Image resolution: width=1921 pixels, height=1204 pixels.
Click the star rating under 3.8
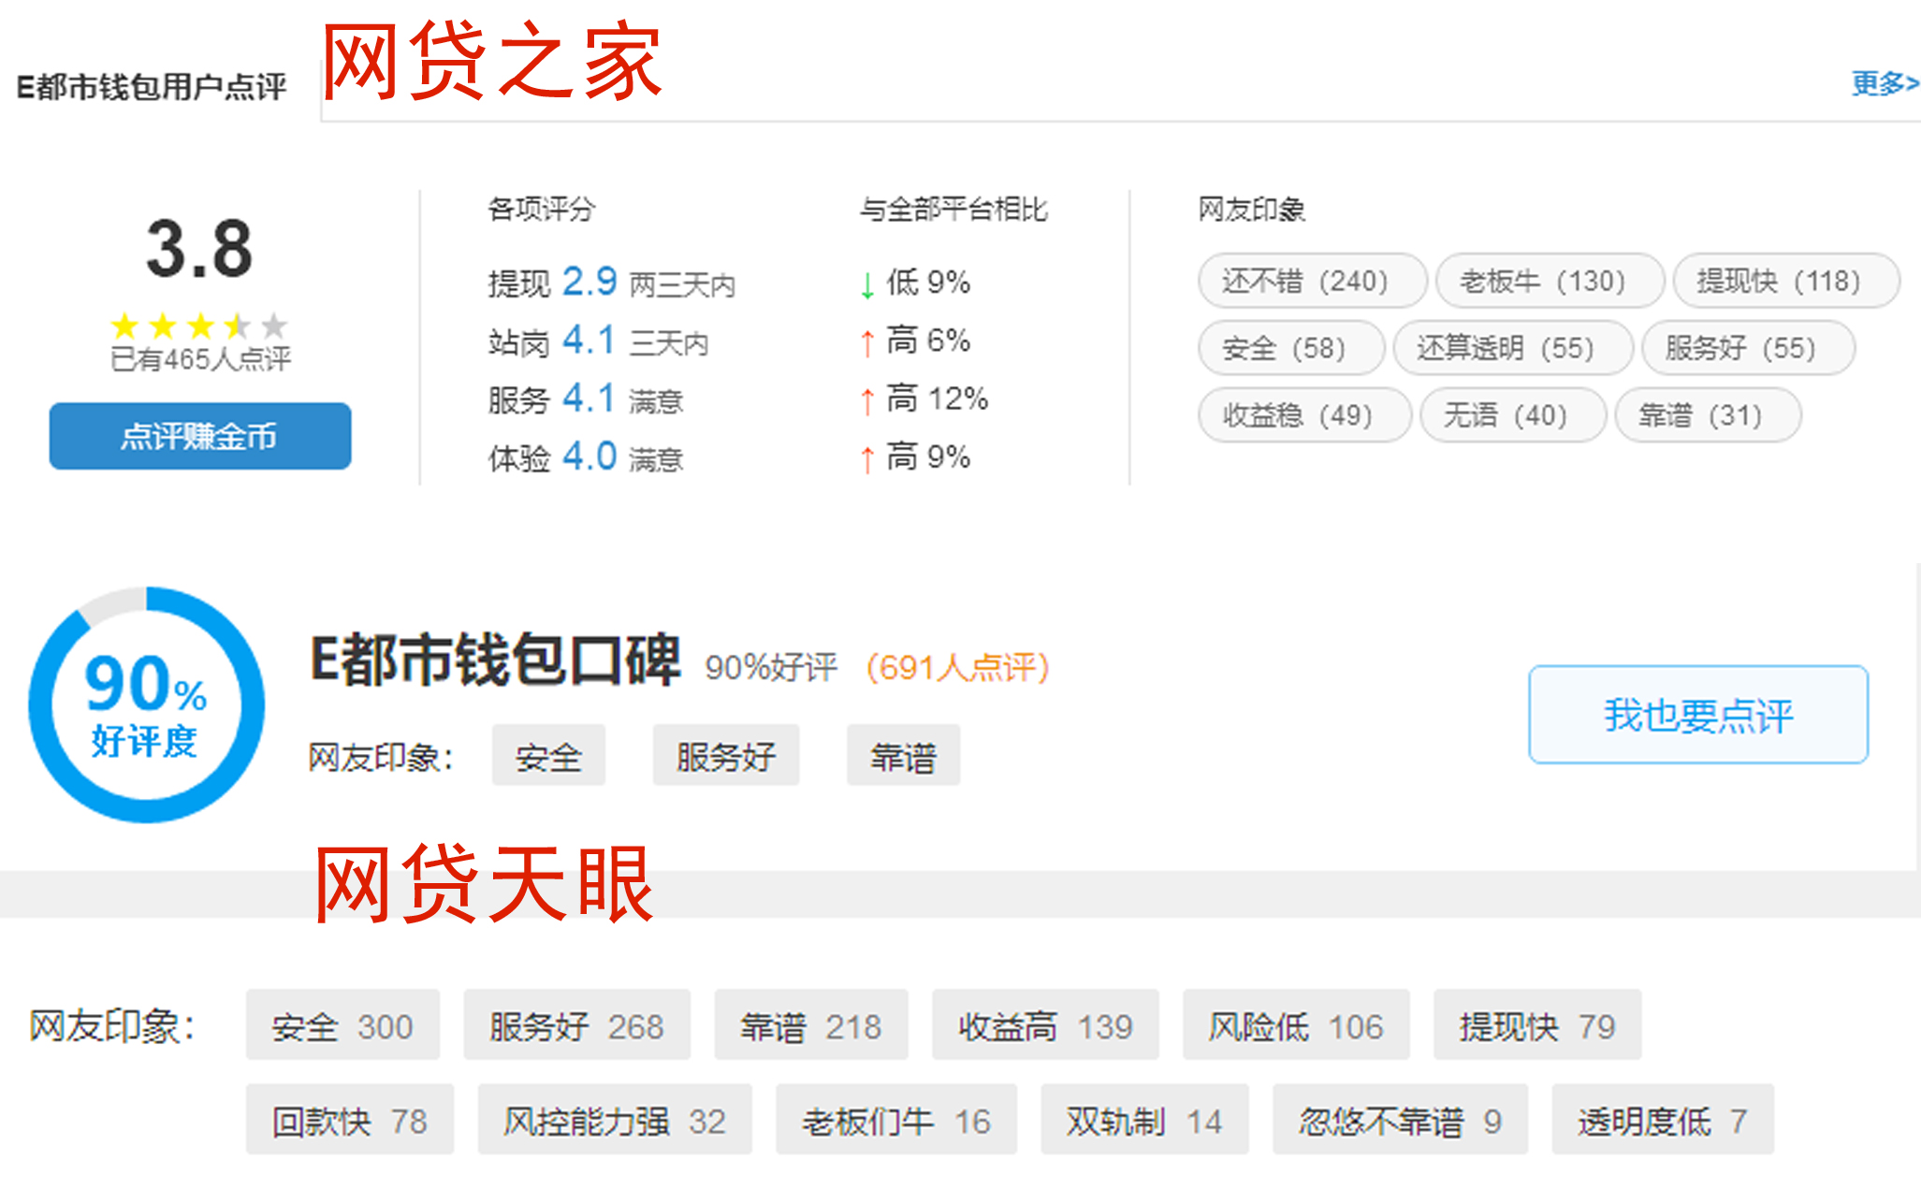click(x=199, y=326)
